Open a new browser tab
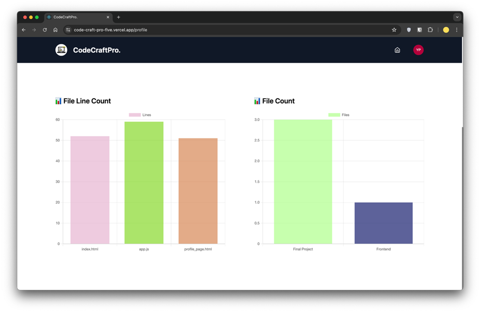The width and height of the screenshot is (480, 312). tap(119, 17)
